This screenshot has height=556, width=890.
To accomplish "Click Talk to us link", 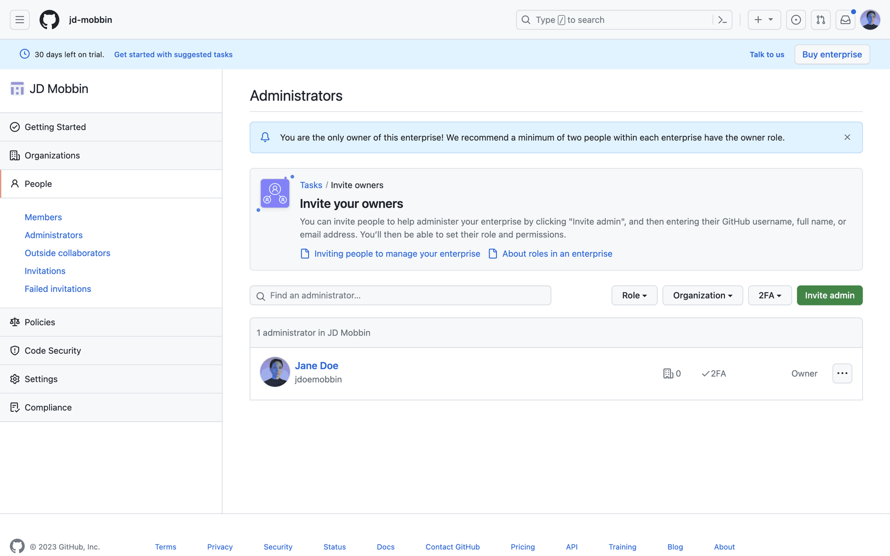I will click(767, 54).
